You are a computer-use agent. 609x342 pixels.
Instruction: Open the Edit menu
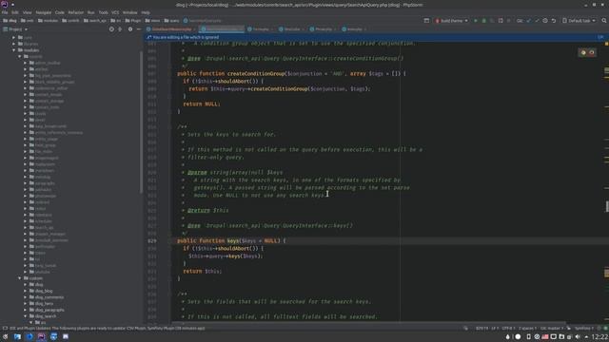point(15,12)
